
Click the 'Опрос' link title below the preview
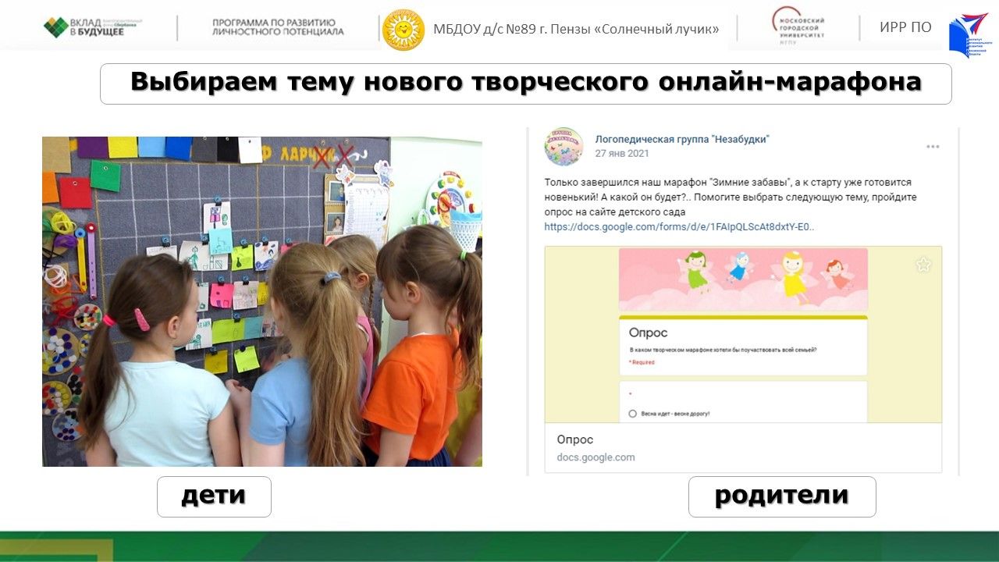pos(575,439)
